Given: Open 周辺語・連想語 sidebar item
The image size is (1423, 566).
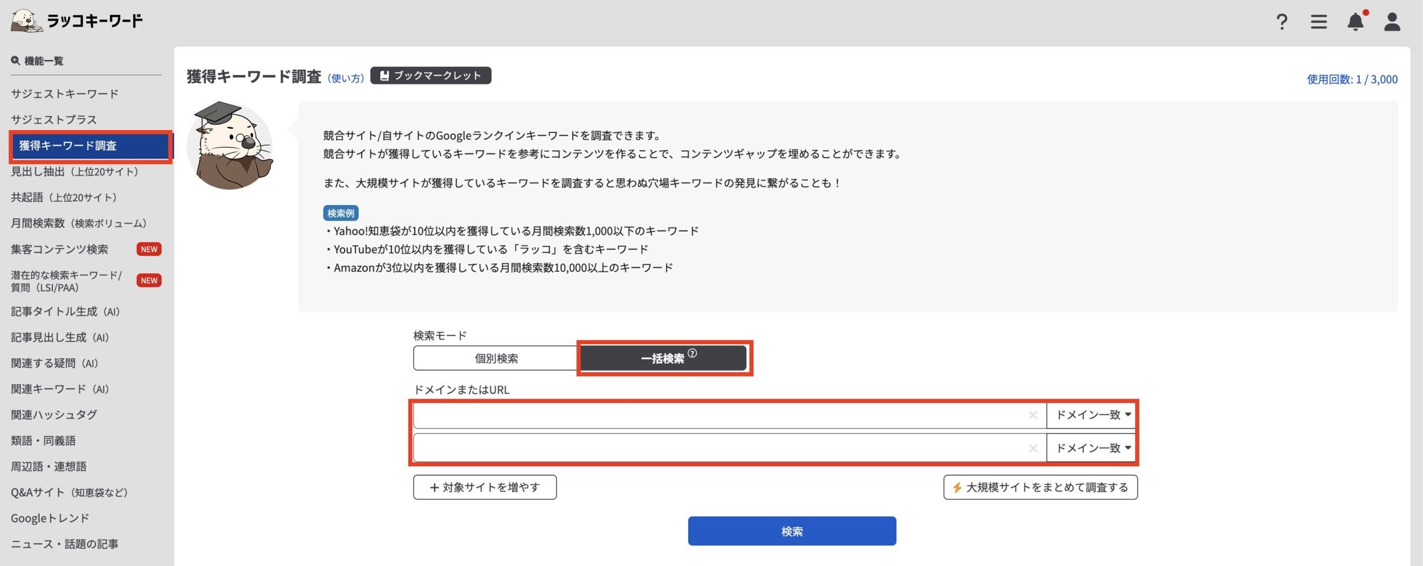Looking at the screenshot, I should [x=49, y=466].
